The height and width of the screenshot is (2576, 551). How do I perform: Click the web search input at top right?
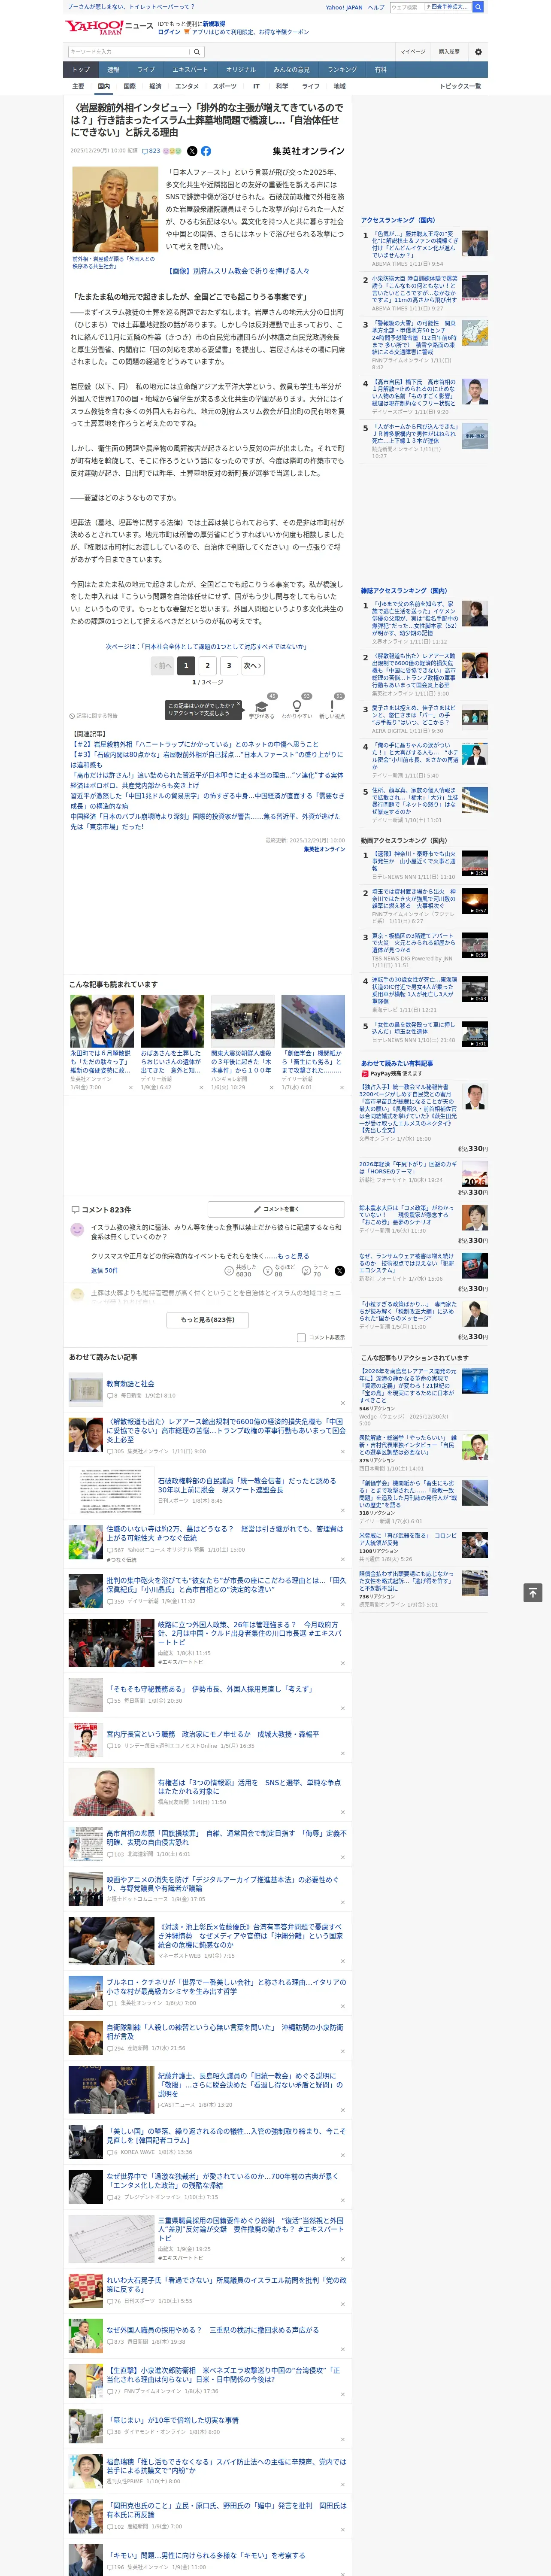[x=430, y=7]
